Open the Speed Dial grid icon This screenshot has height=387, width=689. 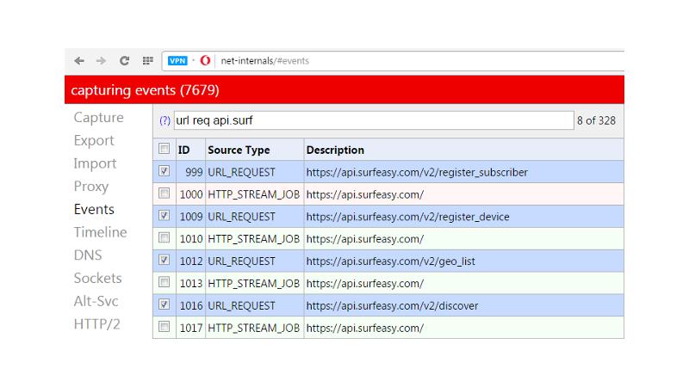click(147, 60)
